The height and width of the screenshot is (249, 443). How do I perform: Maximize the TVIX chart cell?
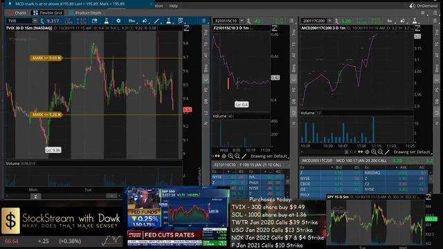click(x=186, y=28)
